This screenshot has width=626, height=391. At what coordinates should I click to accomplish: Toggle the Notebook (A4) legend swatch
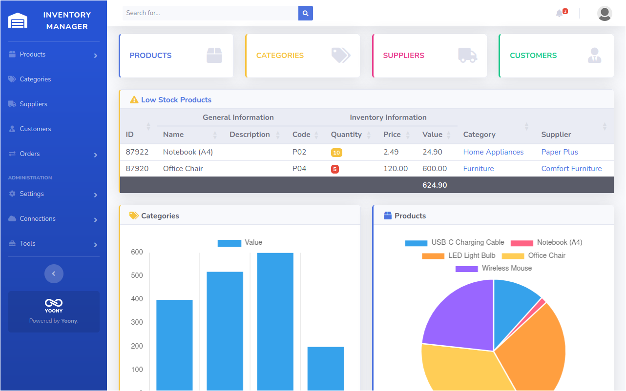(522, 243)
